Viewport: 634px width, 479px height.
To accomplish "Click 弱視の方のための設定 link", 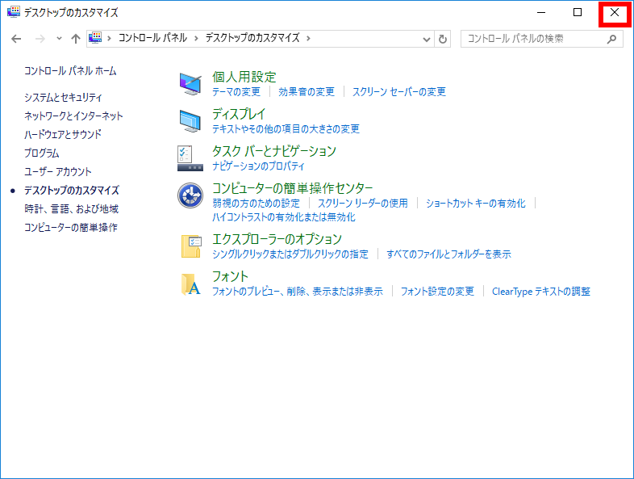I will tap(256, 204).
